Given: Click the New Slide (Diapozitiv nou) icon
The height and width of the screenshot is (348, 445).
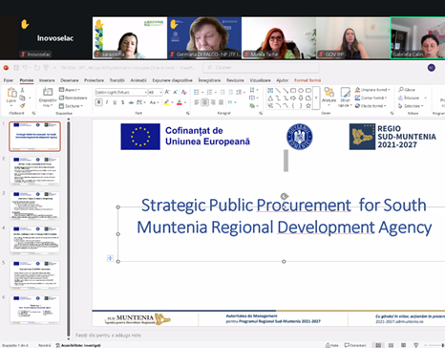Looking at the screenshot, I should [x=48, y=92].
